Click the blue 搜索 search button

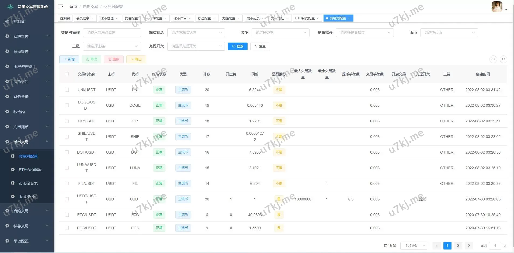237,46
